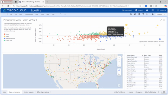Open the File menu
Screen dimensions: 168x95
point(11,14)
